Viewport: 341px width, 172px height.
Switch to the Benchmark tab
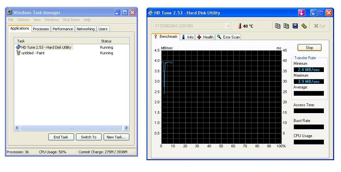pos(166,37)
